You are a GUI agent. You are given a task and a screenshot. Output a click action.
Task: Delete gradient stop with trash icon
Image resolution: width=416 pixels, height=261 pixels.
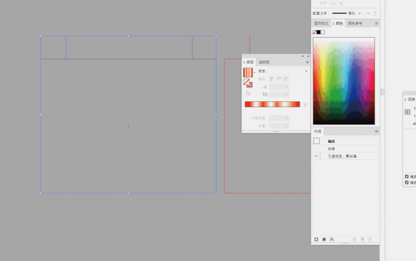pos(305,105)
